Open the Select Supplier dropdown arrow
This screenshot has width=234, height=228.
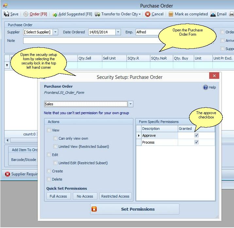pos(55,32)
